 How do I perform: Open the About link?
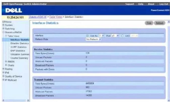pyautogui.click(x=151, y=4)
